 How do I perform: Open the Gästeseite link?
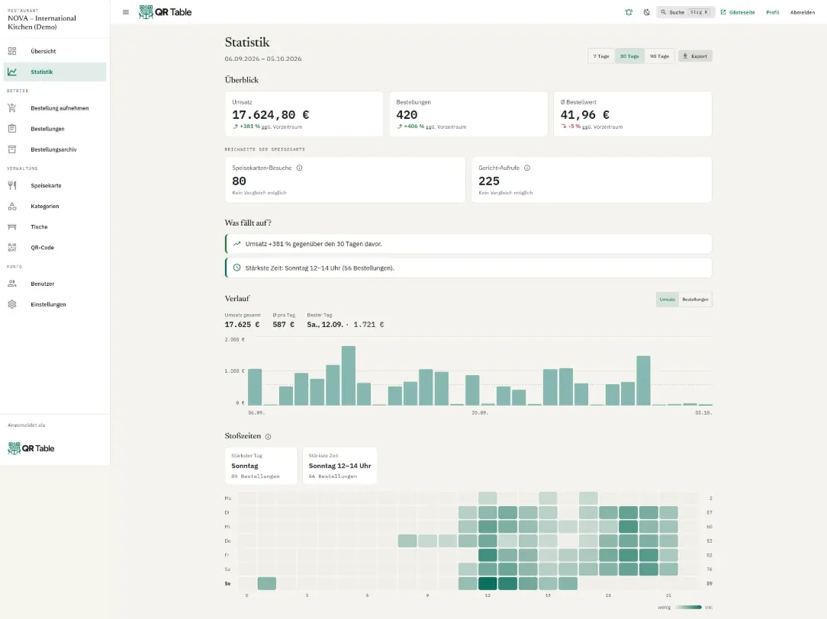coord(737,12)
